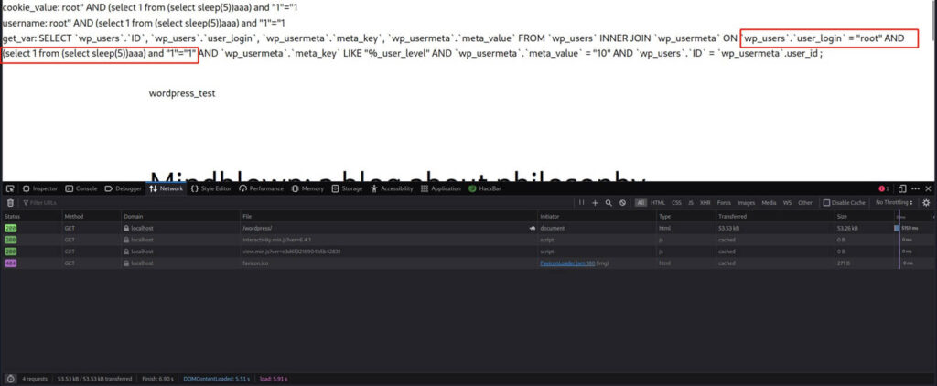
Task: Open the FaviconLoader.jsm:180 initiator link
Action: 567,263
